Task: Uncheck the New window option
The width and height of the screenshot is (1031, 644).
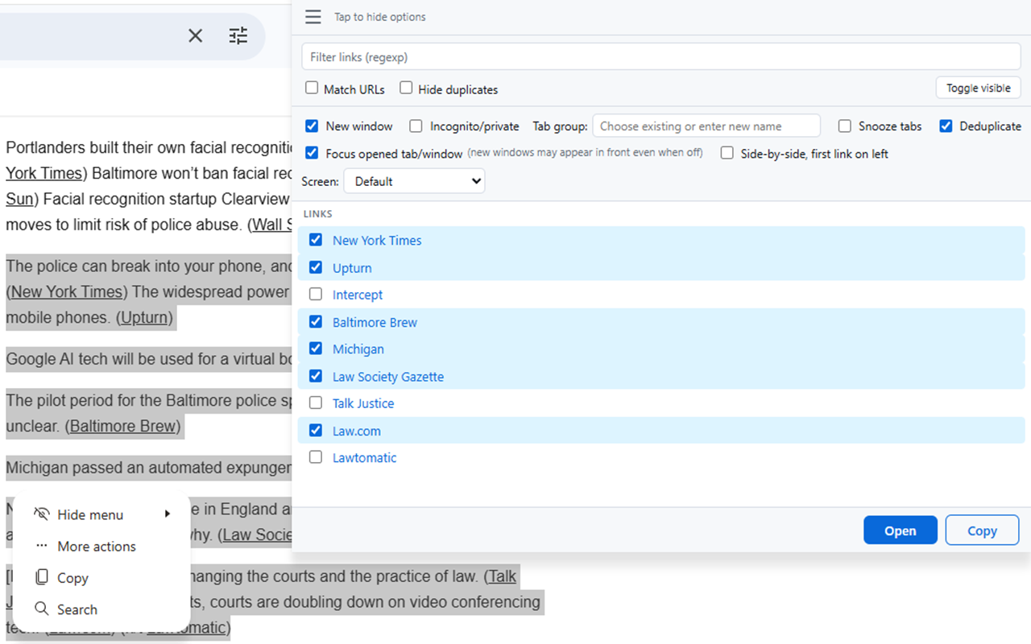Action: coord(312,126)
